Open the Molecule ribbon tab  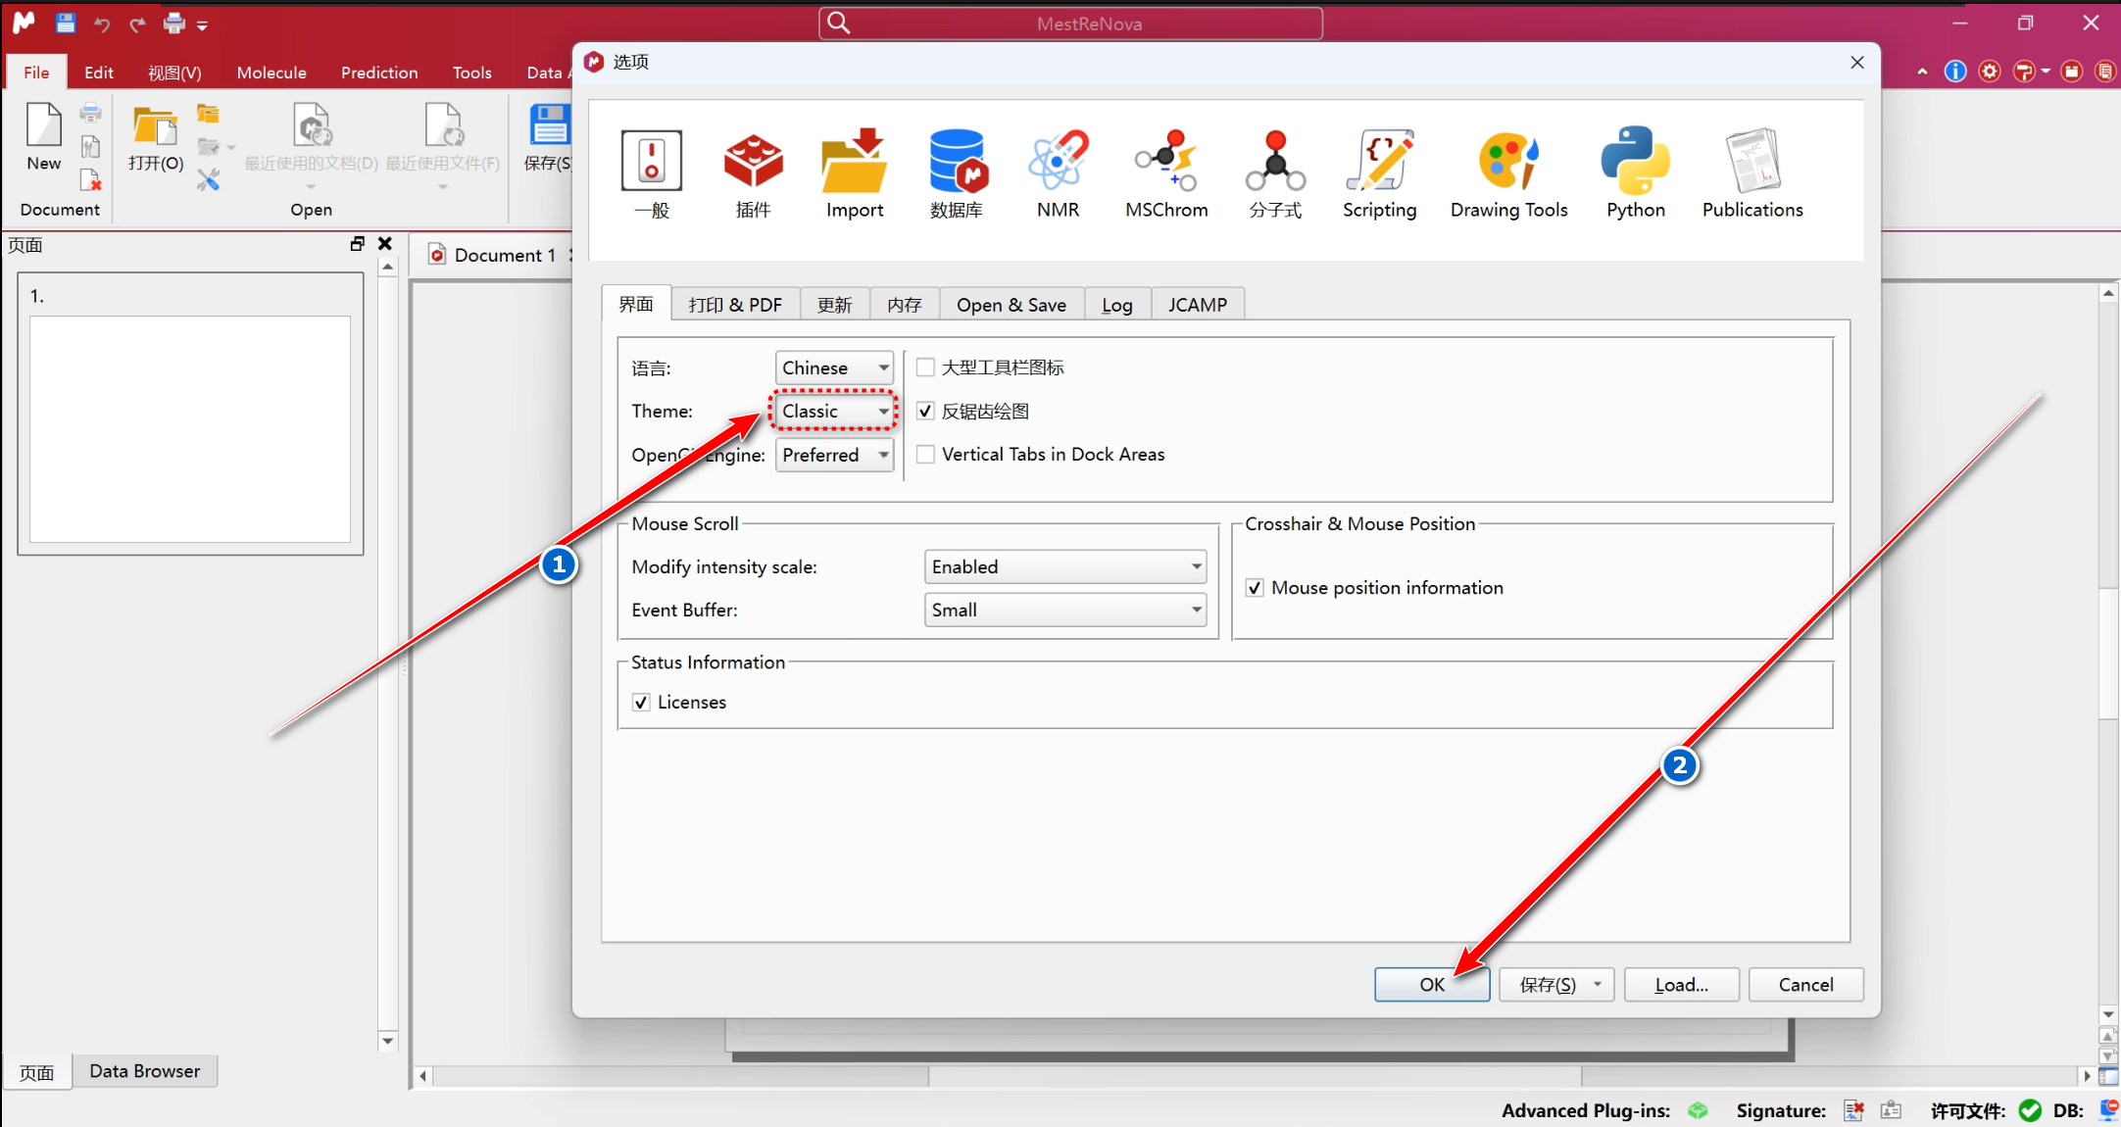click(x=271, y=73)
